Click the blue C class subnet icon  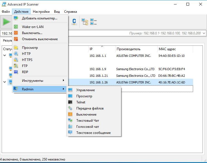(74, 22)
